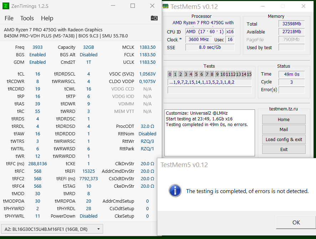
Task: Click the Usec value 16 field
Action: [x=230, y=40]
